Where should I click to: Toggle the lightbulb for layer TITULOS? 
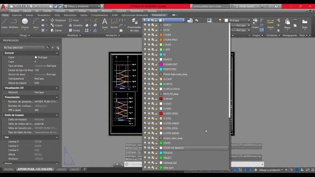click(145, 153)
